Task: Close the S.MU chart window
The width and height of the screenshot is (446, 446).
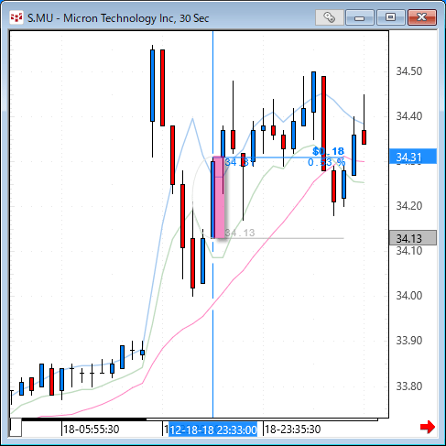Action: click(422, 17)
